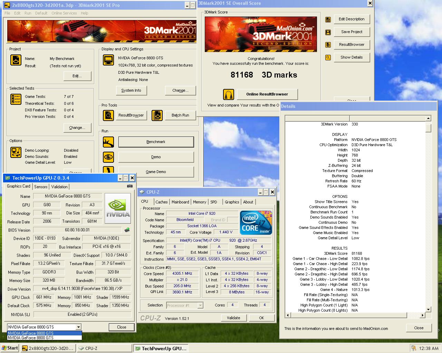Click the GPU-Z screenshot camera icon

[130, 186]
